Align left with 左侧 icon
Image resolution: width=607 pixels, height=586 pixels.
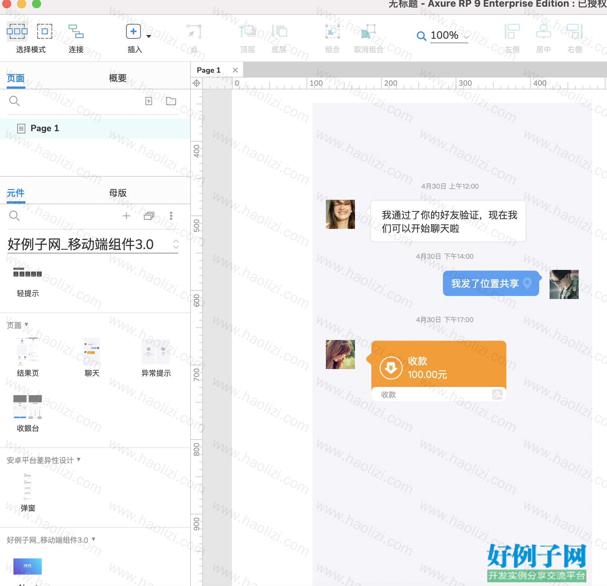coord(512,31)
